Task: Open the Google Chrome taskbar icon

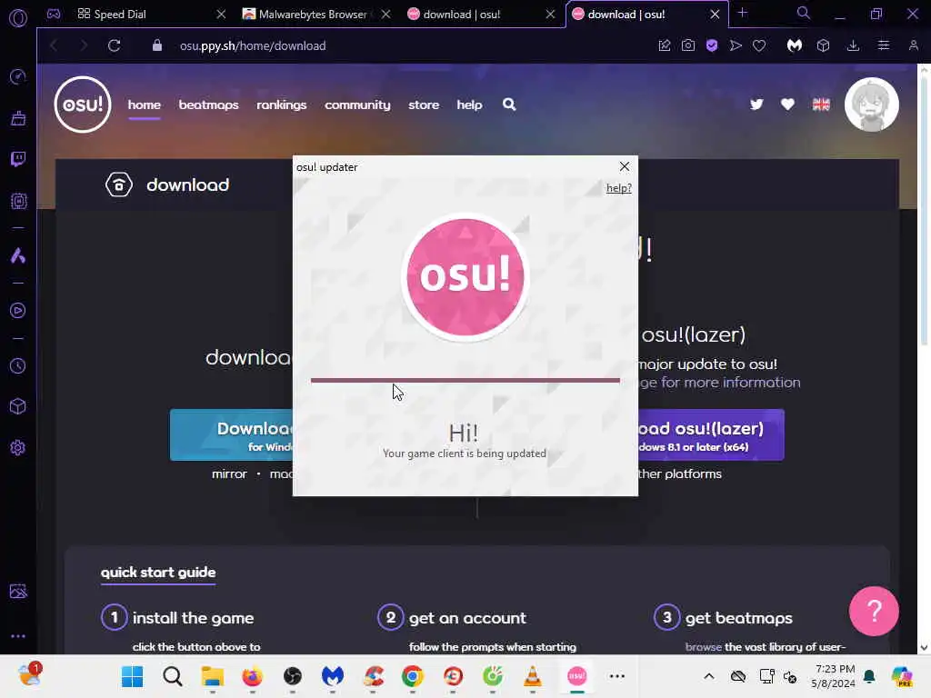Action: [x=412, y=676]
